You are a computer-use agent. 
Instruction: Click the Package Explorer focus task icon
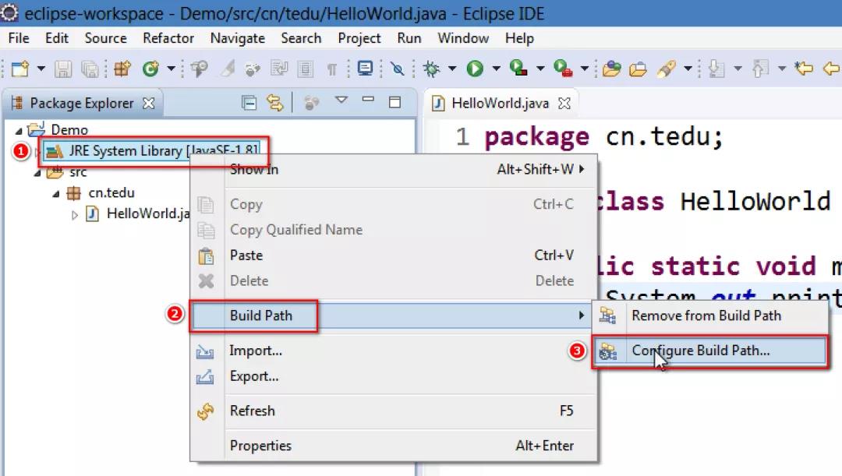pyautogui.click(x=311, y=103)
